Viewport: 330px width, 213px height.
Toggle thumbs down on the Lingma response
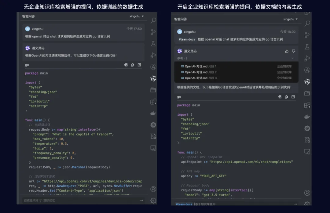[294, 51]
